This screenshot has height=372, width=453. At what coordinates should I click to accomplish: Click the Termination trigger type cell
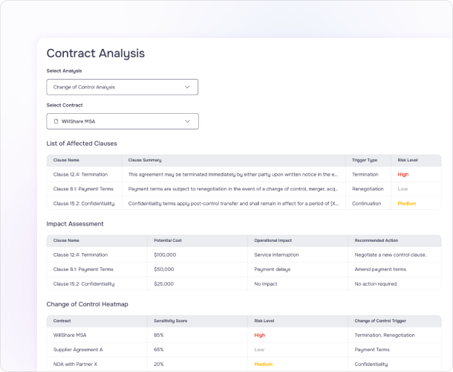click(x=365, y=175)
